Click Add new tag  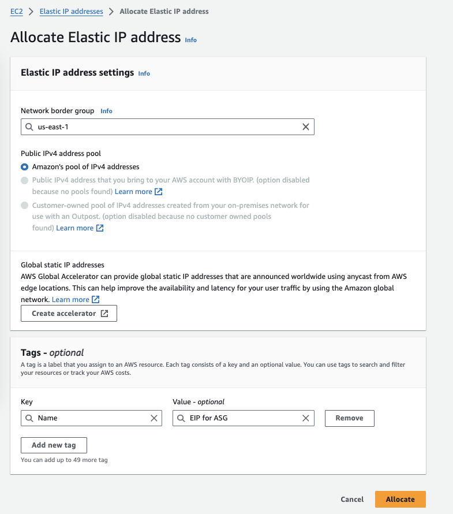click(x=54, y=445)
